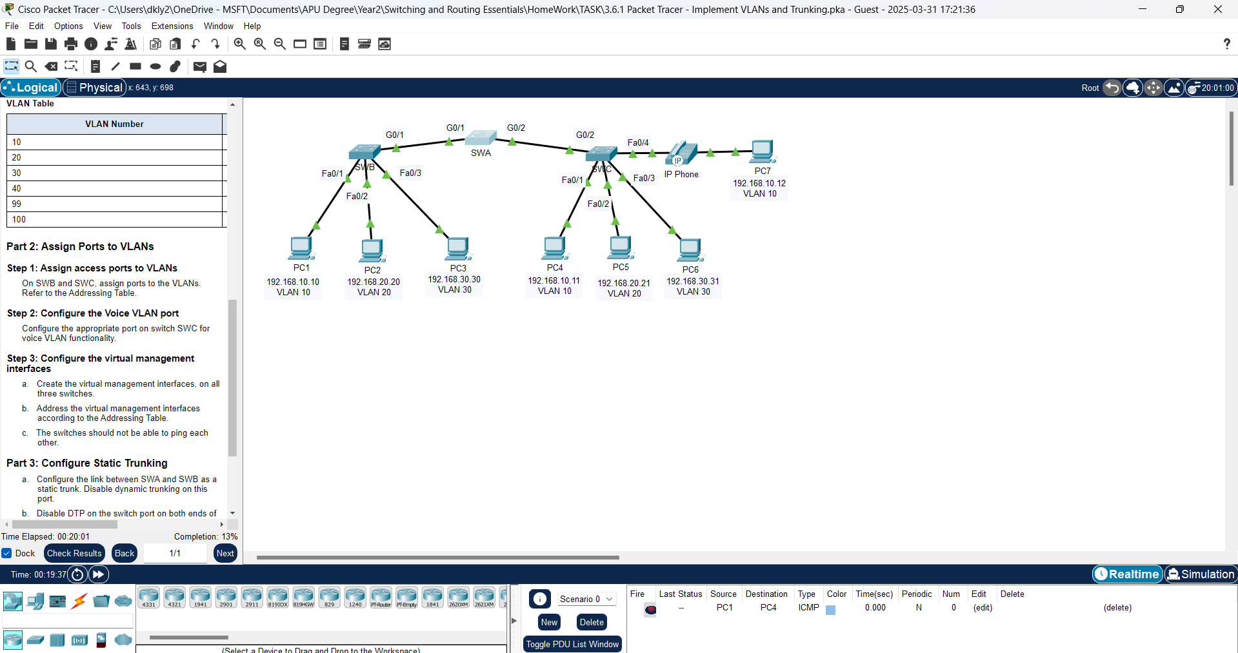Image resolution: width=1238 pixels, height=653 pixels.
Task: Open the Tools menu
Action: [x=131, y=26]
